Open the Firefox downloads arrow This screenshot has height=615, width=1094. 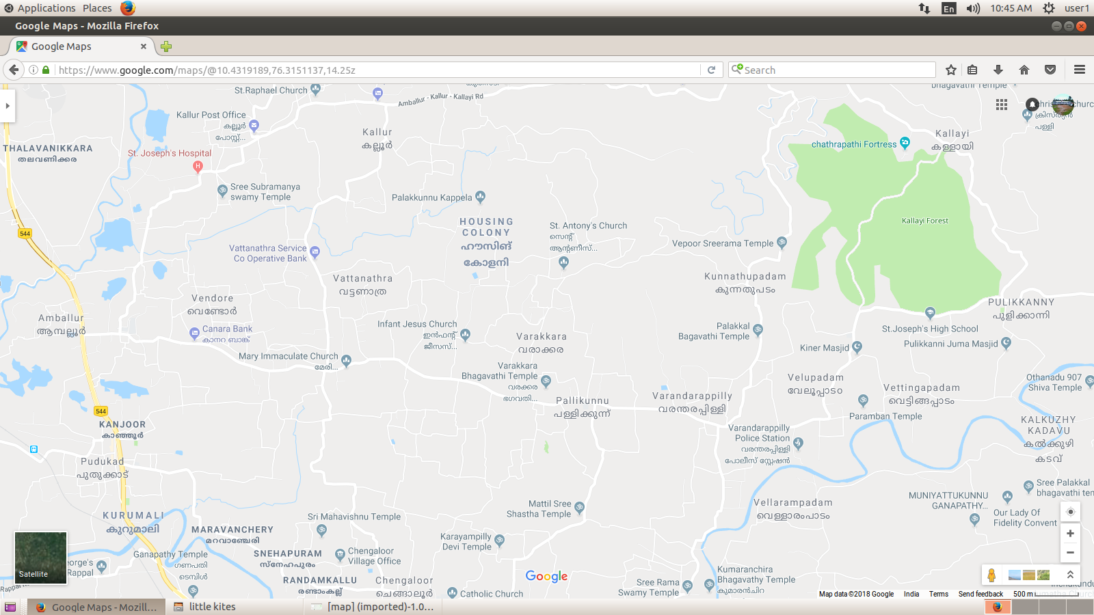pyautogui.click(x=998, y=70)
